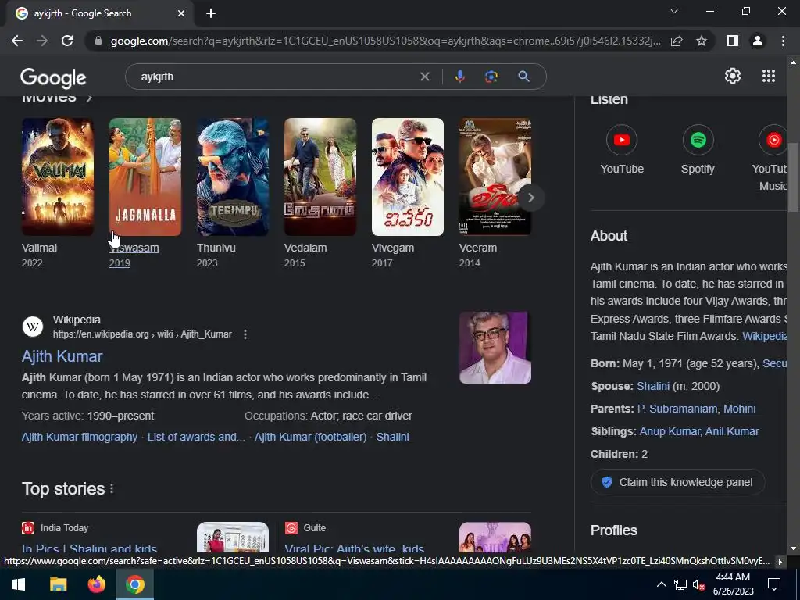This screenshot has height=600, width=800.
Task: Open the tab search dropdown arrow
Action: pos(674,11)
